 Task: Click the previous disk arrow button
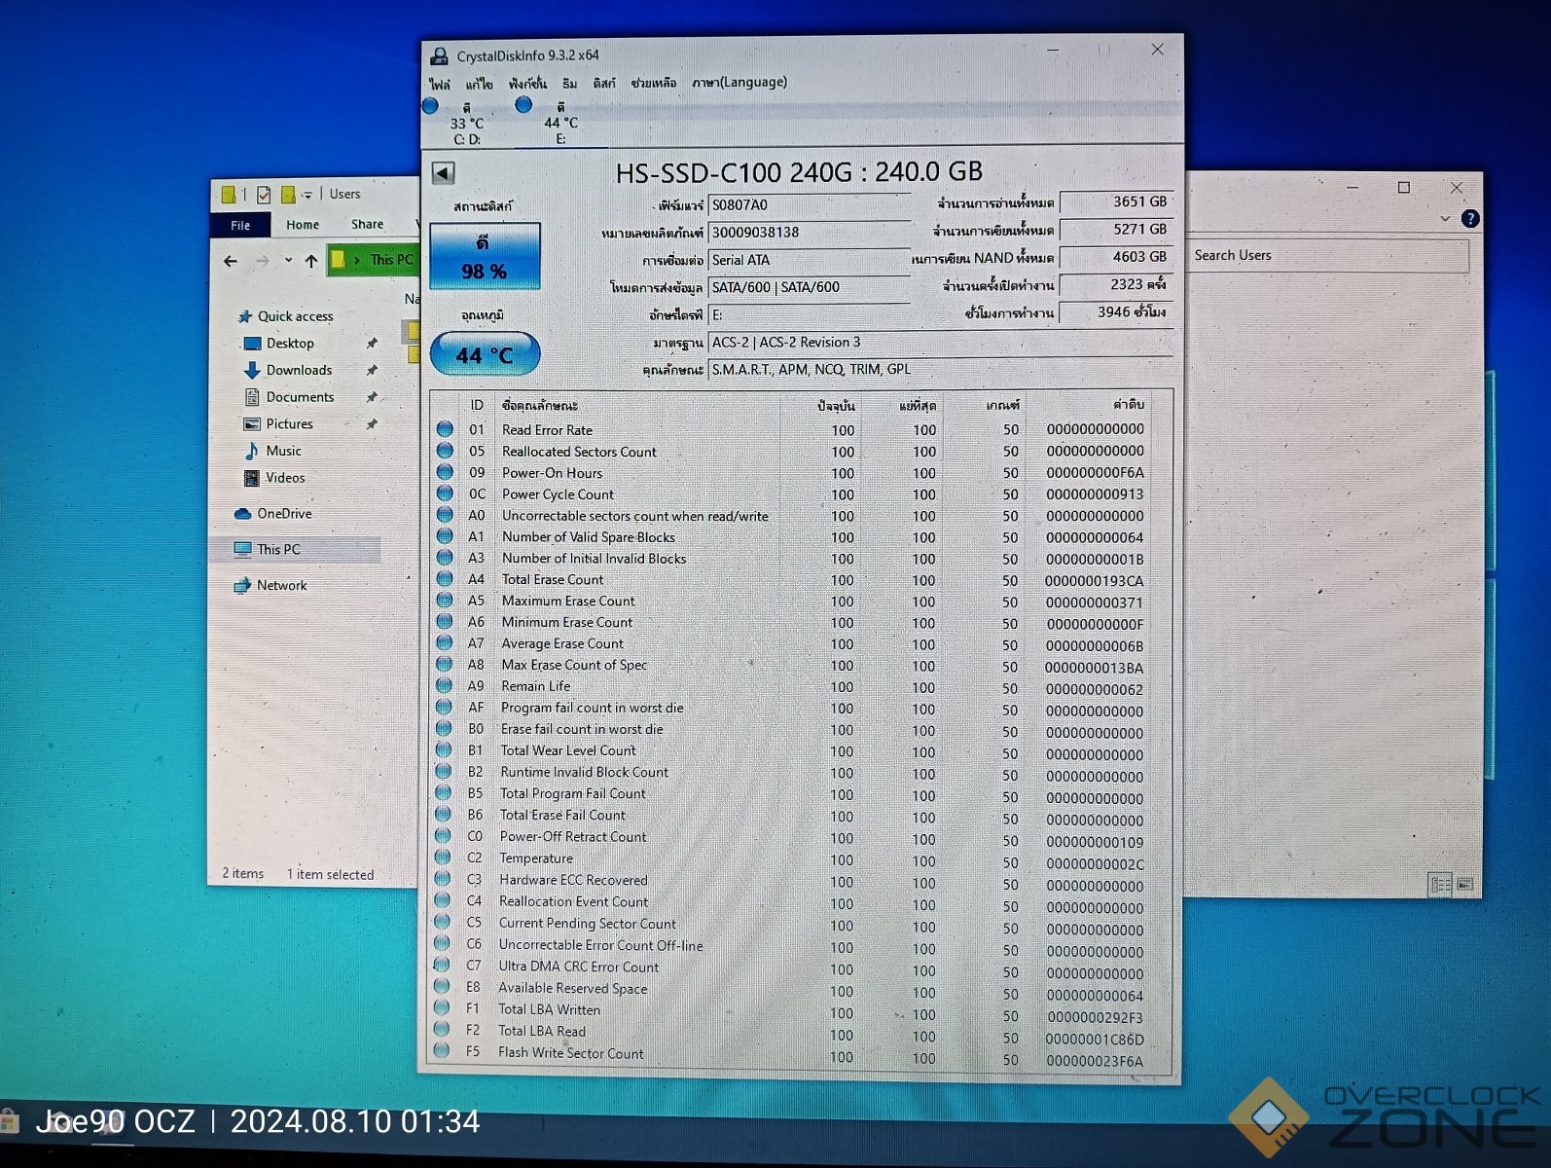[x=443, y=173]
